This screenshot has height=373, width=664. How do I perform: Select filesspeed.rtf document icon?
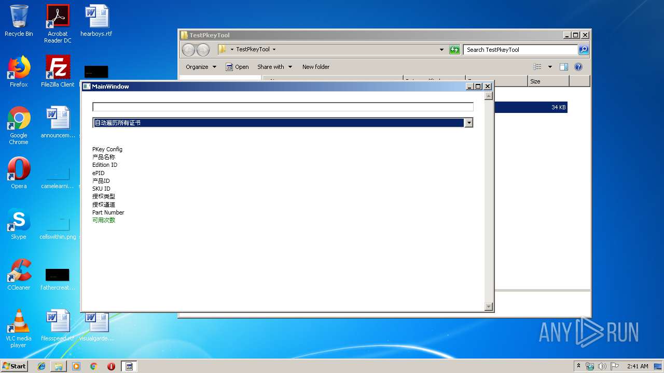pyautogui.click(x=58, y=325)
